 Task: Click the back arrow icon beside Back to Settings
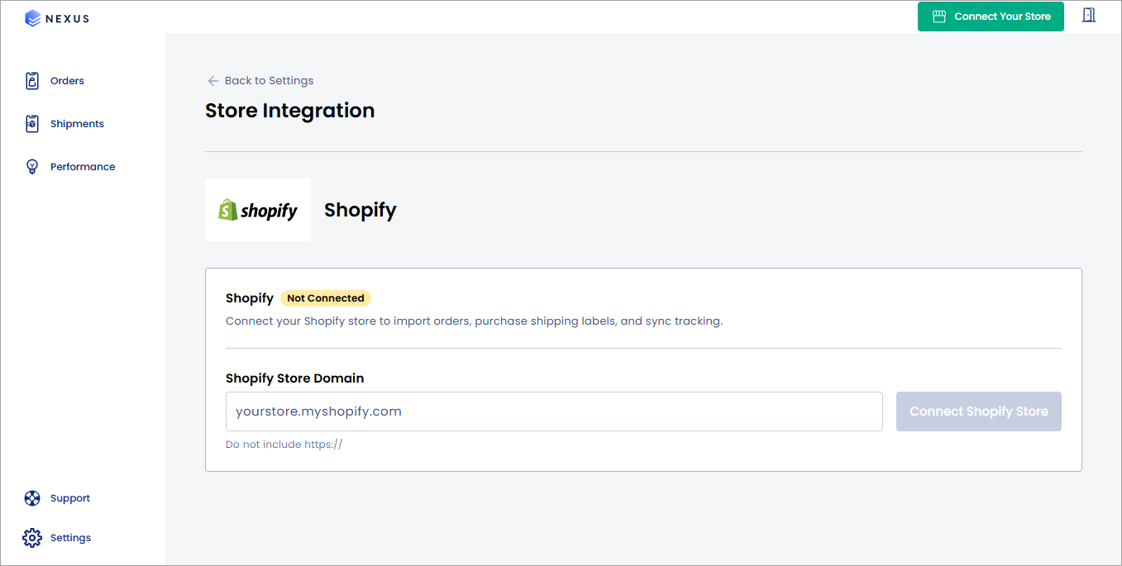[x=213, y=81]
